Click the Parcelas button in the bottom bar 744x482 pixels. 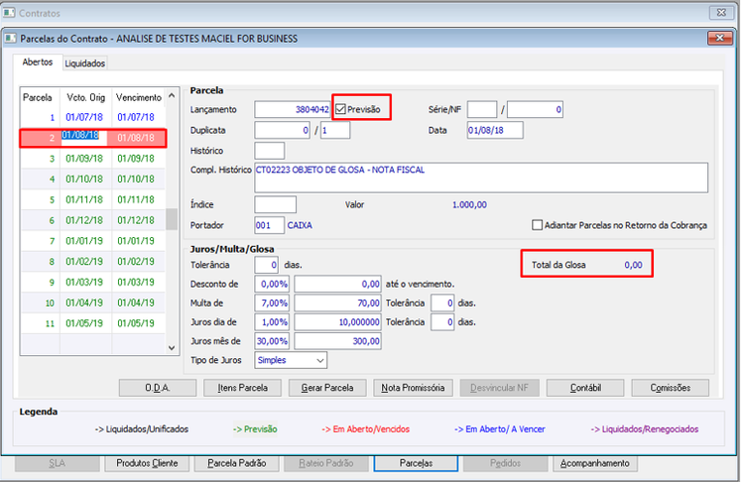[x=416, y=463]
